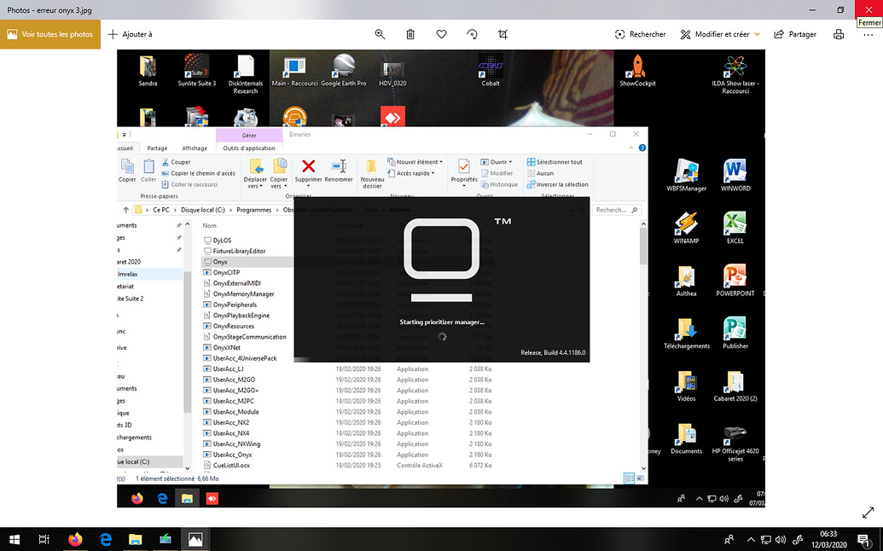The height and width of the screenshot is (551, 883).
Task: Click ShowCockpit desktop icon in the photo
Action: pyautogui.click(x=637, y=70)
